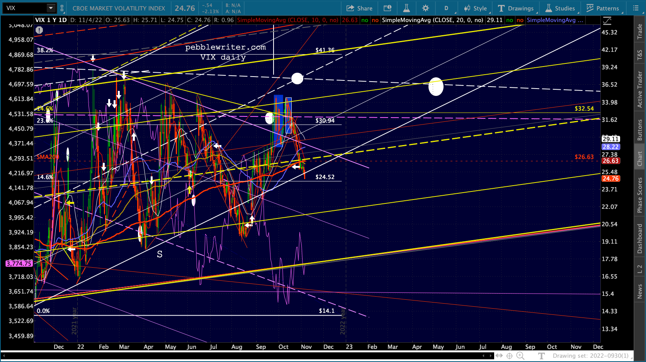Switch to the Trade sidebar tab
The height and width of the screenshot is (362, 646).
[x=640, y=31]
